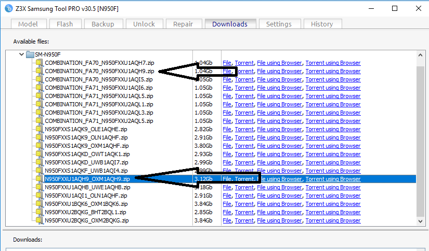429x251 pixels.
Task: Click zip icon for N950FXXU1AQI1_OLN1AQHF.zip
Action: 40,196
